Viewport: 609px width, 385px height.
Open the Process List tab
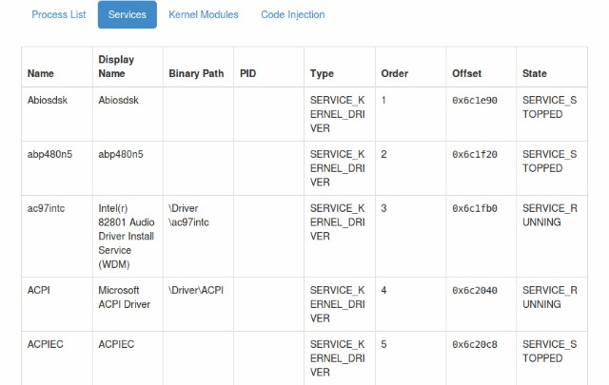pos(59,15)
